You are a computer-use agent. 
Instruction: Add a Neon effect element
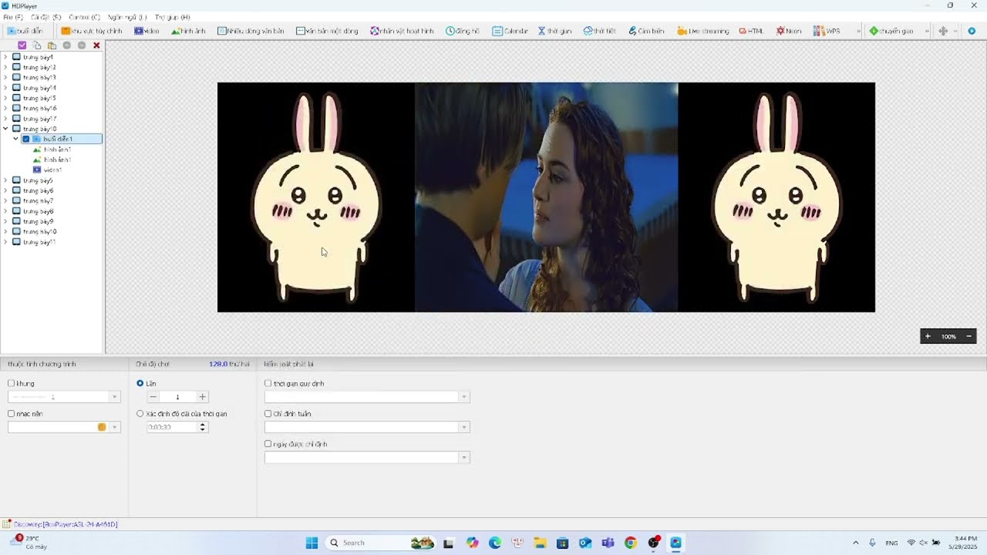(789, 31)
